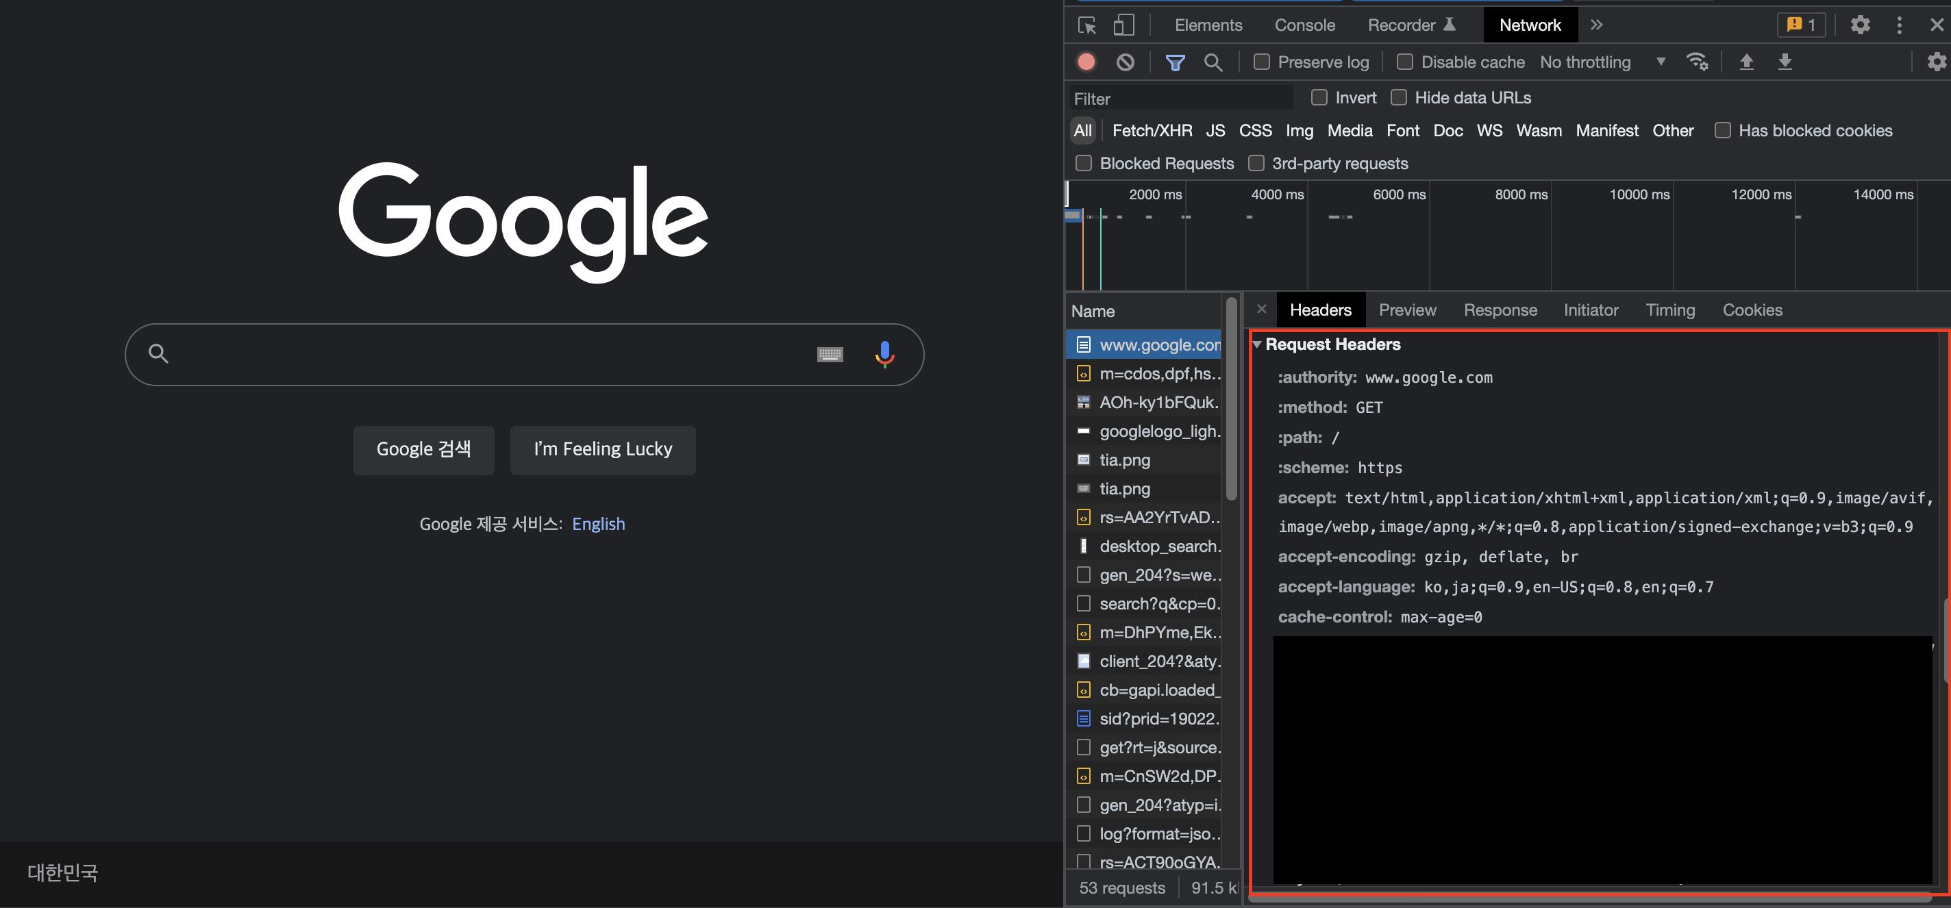Select the www.google.com document request
The image size is (1951, 908).
tap(1143, 344)
